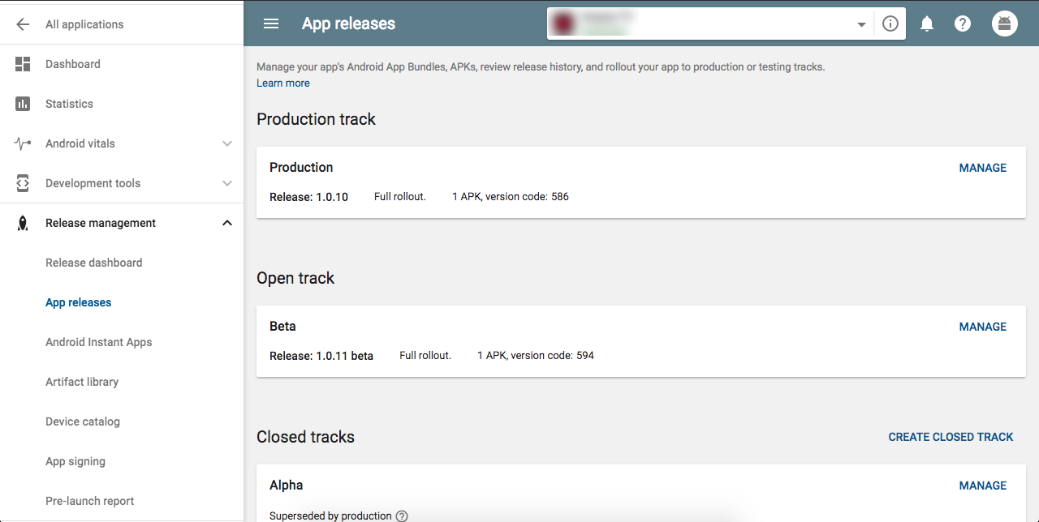Open the Dashboard section
Screen dimensions: 1039x522
click(x=74, y=64)
